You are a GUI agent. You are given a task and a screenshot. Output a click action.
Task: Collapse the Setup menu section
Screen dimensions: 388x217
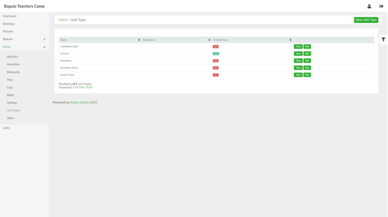[x=44, y=47]
